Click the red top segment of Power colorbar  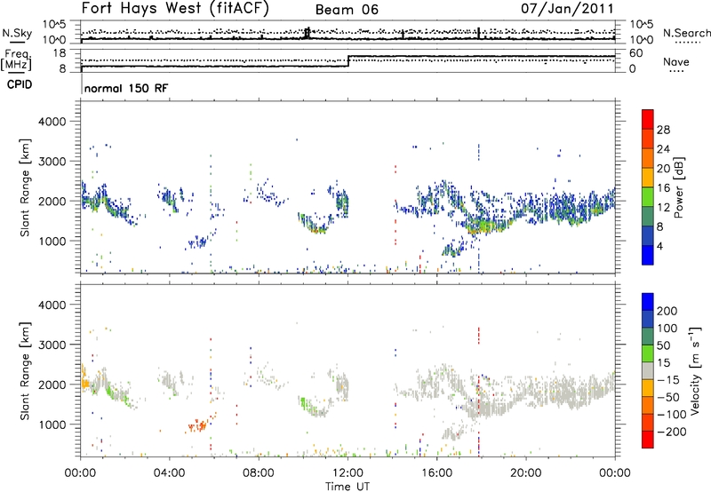648,119
